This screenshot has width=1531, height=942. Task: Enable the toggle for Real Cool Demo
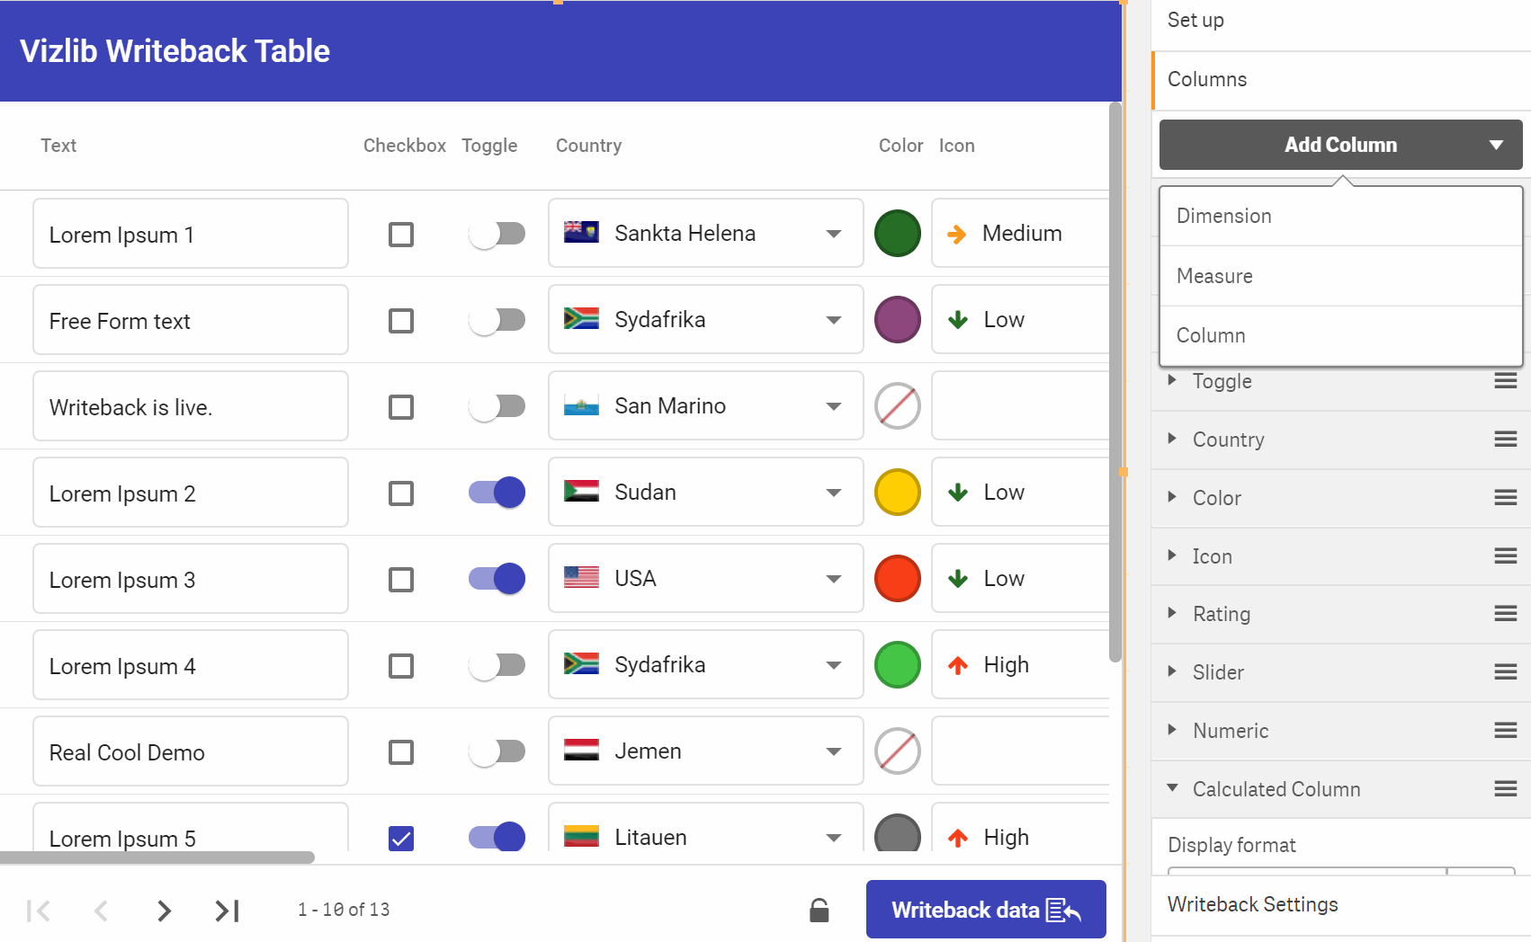497,752
